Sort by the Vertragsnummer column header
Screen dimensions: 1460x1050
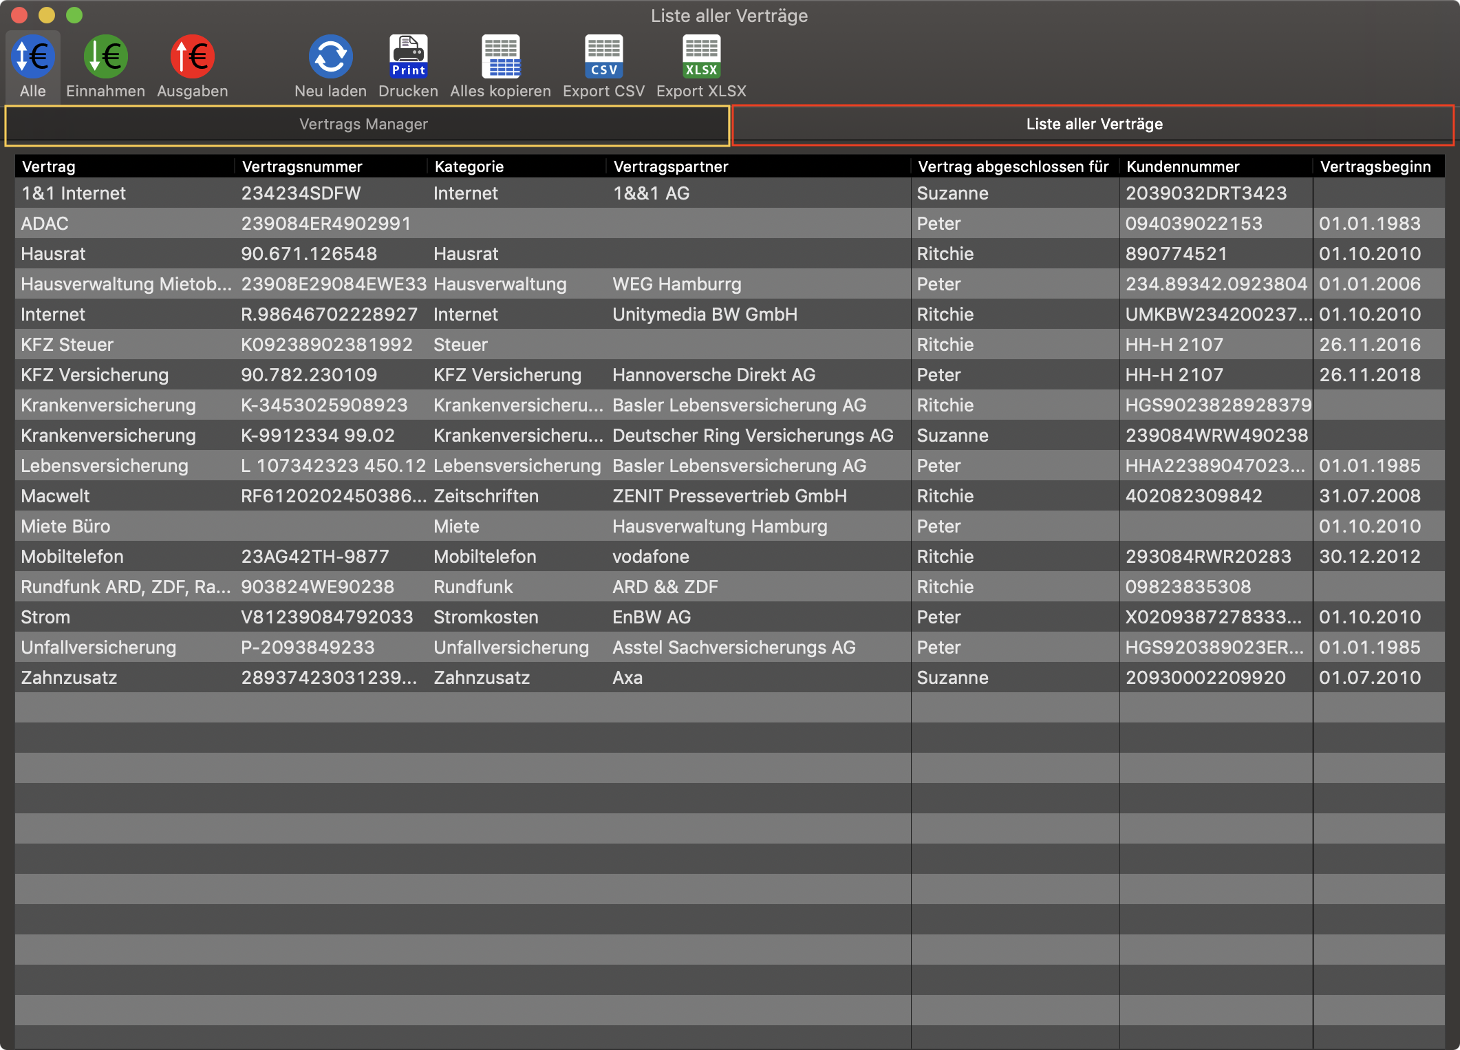click(332, 167)
